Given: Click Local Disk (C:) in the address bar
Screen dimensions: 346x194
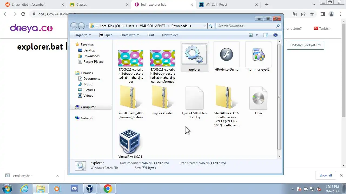Looking at the screenshot, I should pyautogui.click(x=110, y=26).
